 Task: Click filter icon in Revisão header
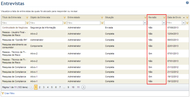164,18
